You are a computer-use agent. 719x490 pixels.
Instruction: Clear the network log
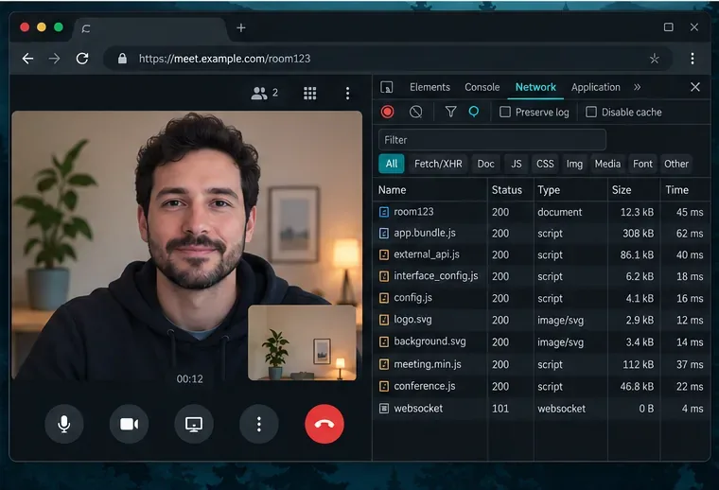click(x=416, y=112)
